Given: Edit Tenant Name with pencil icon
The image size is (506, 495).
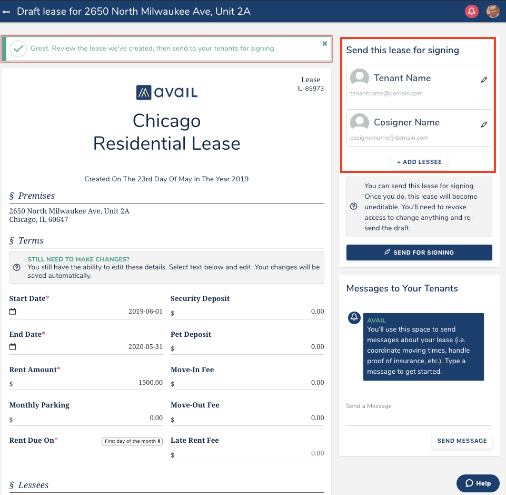Looking at the screenshot, I should 484,80.
